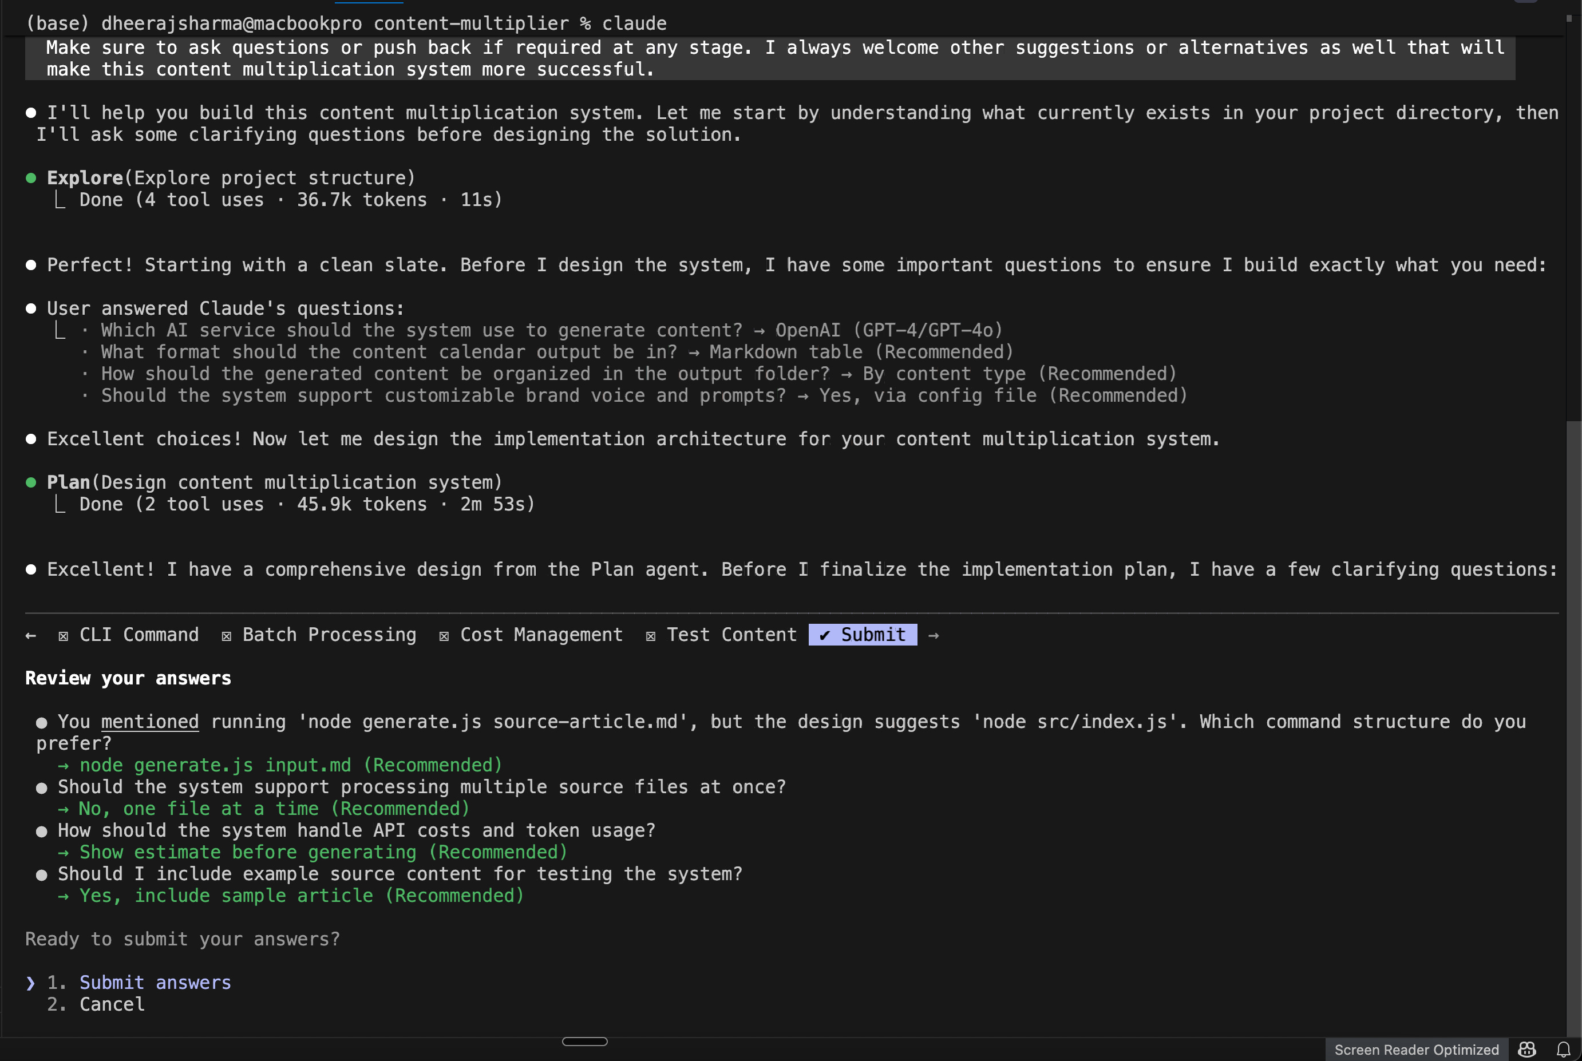Toggle the Cost Management checkbox
1582x1061 pixels.
[444, 636]
